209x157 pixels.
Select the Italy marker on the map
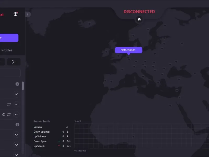[x=143, y=76]
